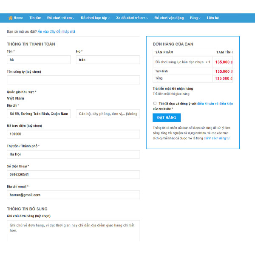Click the Tên công ty input field
255x255 pixels.
73,80
